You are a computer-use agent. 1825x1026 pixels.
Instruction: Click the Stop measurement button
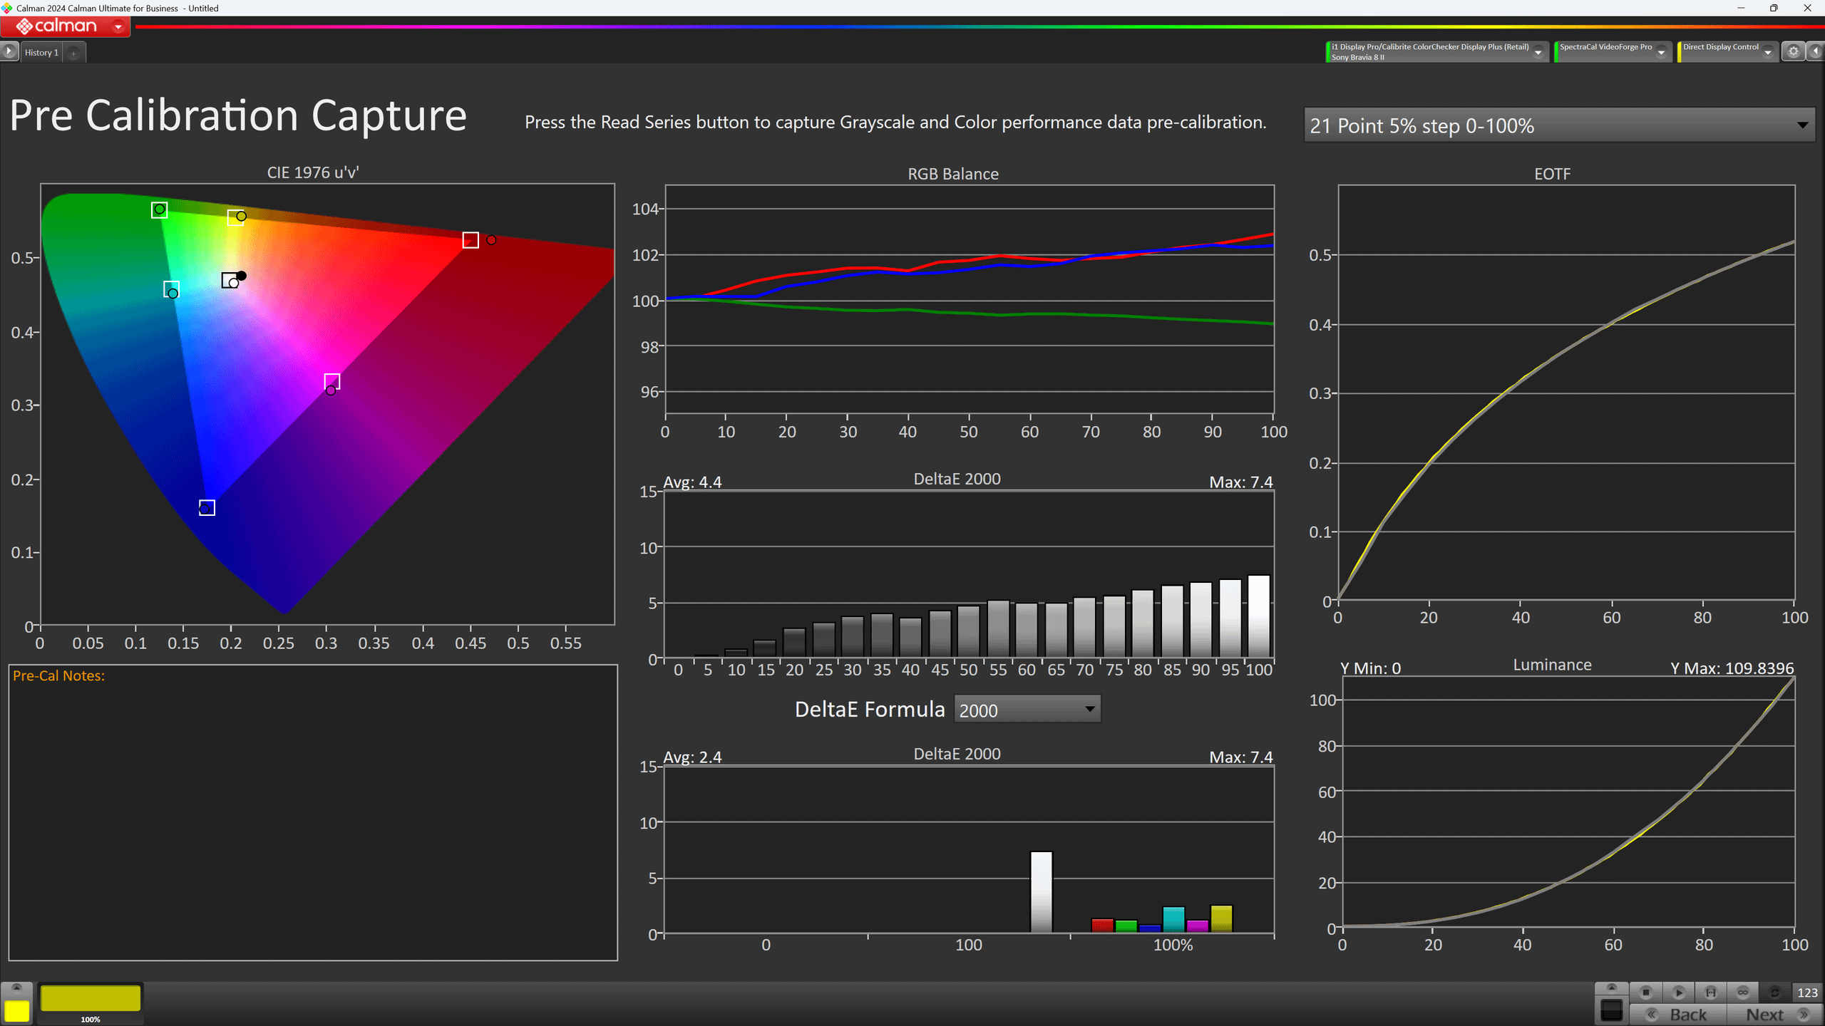pos(1646,992)
